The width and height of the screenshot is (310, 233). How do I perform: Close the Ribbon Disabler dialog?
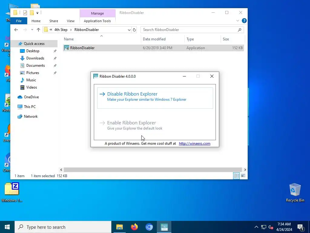pyautogui.click(x=212, y=76)
